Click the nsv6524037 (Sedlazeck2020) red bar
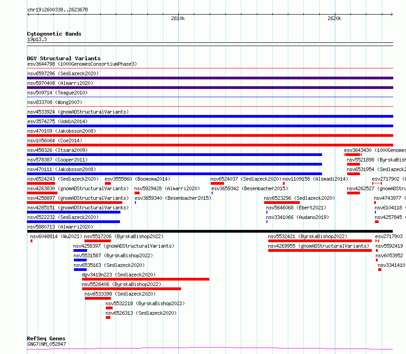 pos(217,183)
